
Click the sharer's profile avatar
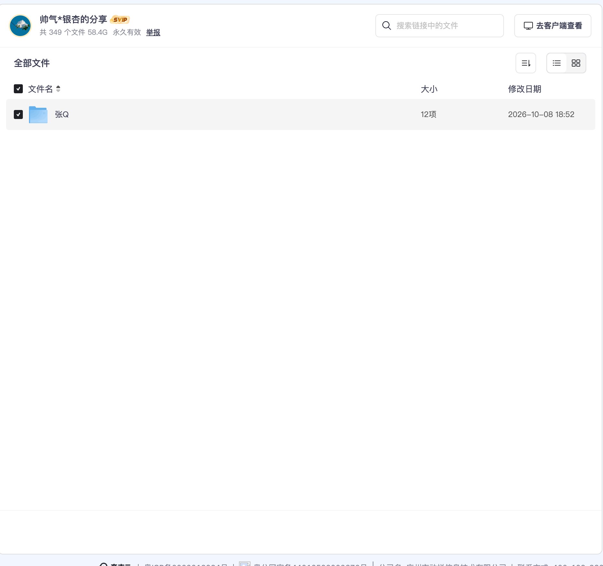20,26
